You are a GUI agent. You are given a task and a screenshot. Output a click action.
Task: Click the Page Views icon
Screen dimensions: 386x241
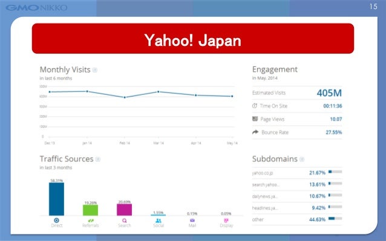pos(255,119)
